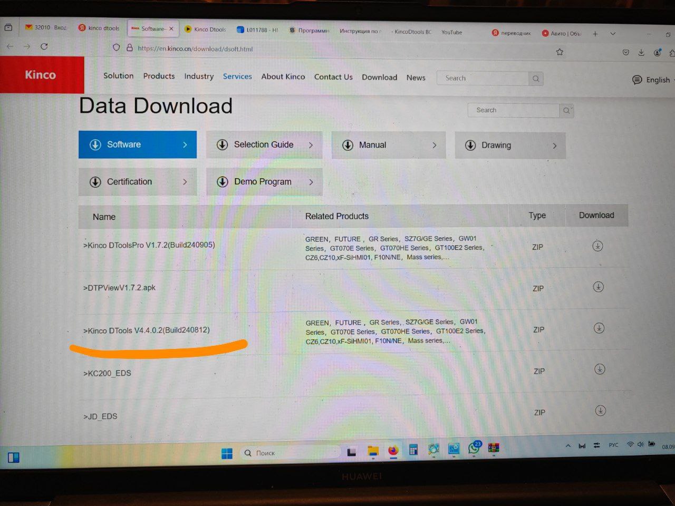Open the list all tabs dropdown
This screenshot has height=506, width=675.
point(613,34)
